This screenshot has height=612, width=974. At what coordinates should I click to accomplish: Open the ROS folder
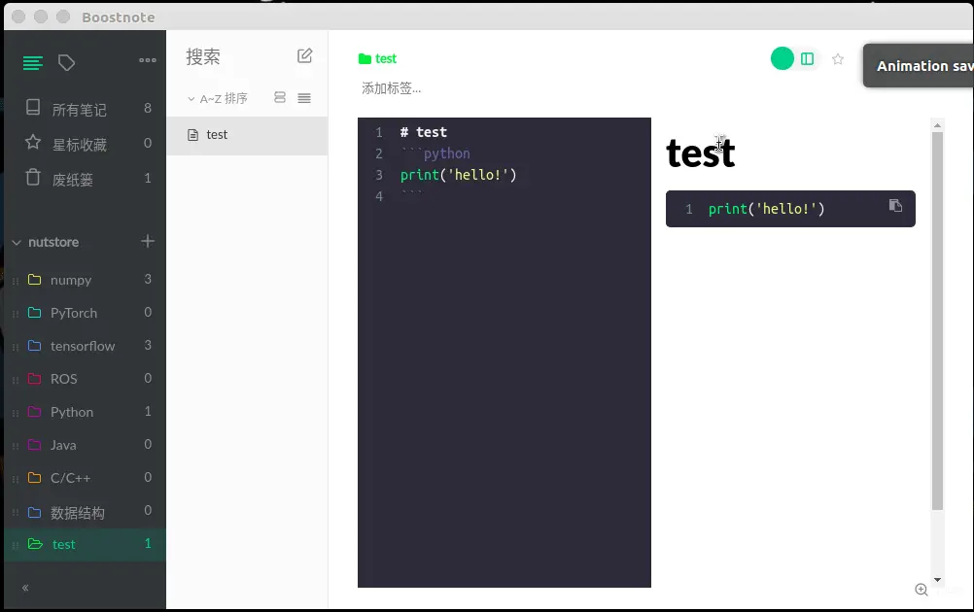(86, 379)
